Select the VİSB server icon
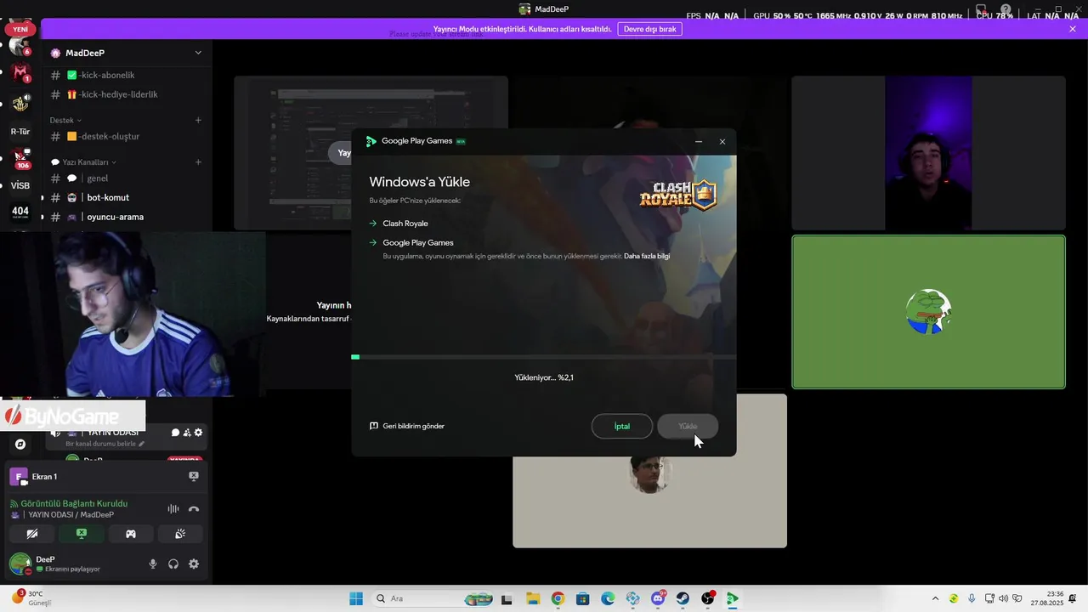Viewport: 1088px width, 612px height. (20, 185)
